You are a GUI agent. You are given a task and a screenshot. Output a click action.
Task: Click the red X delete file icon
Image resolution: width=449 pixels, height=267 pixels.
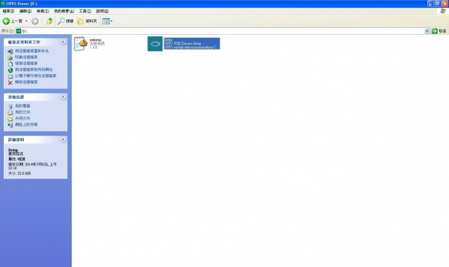pyautogui.click(x=11, y=83)
